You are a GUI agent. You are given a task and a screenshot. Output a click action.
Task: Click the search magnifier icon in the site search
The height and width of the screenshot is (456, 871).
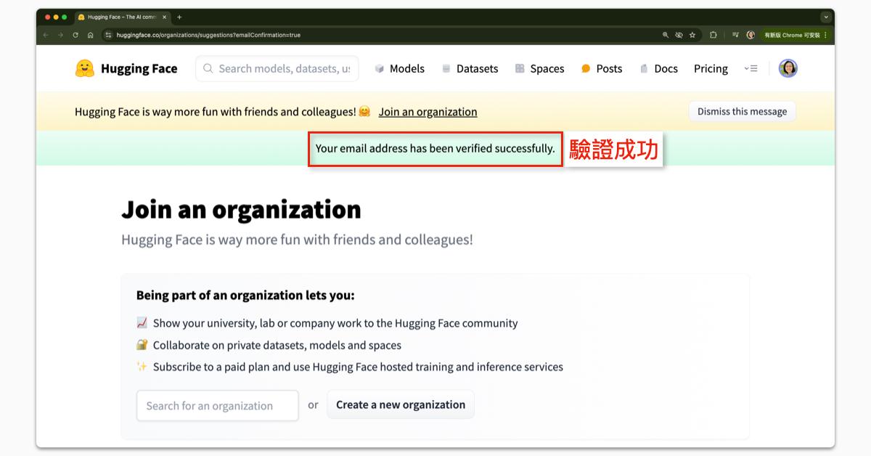tap(208, 68)
